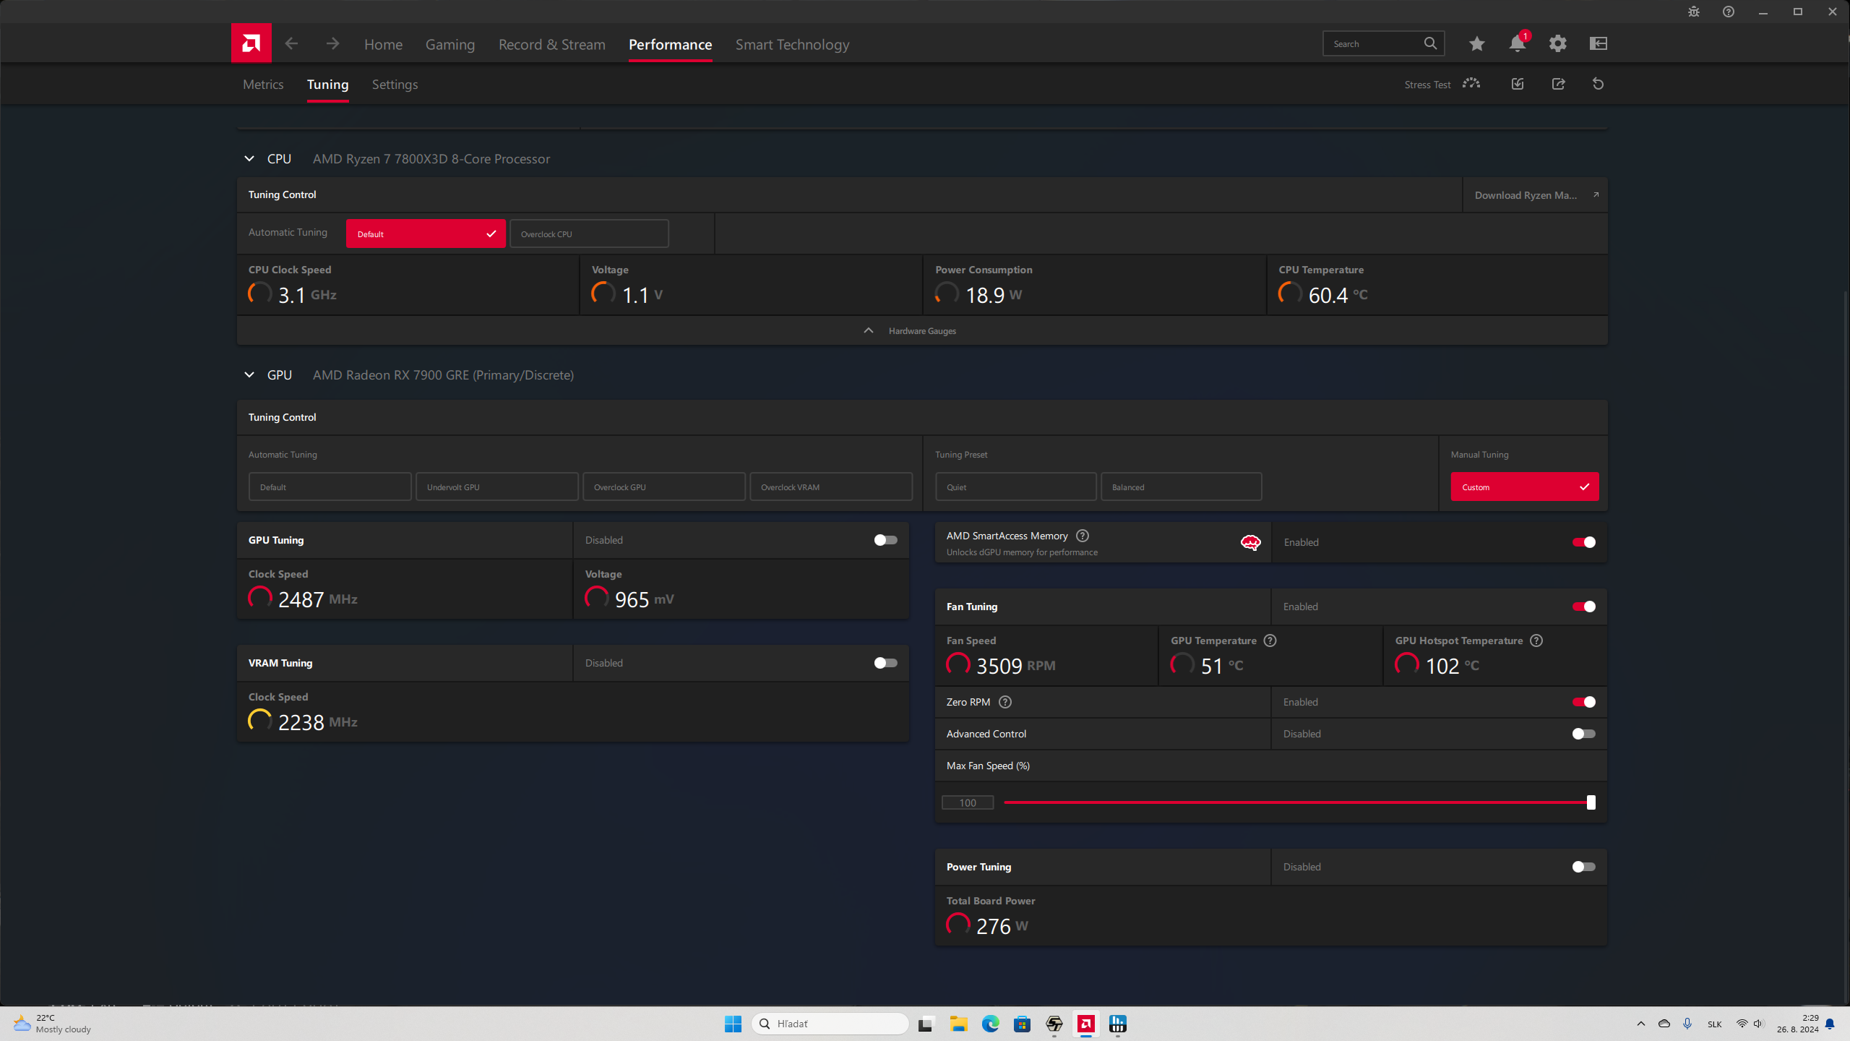Start the Stress Test icon
This screenshot has height=1041, width=1850.
pos(1471,84)
